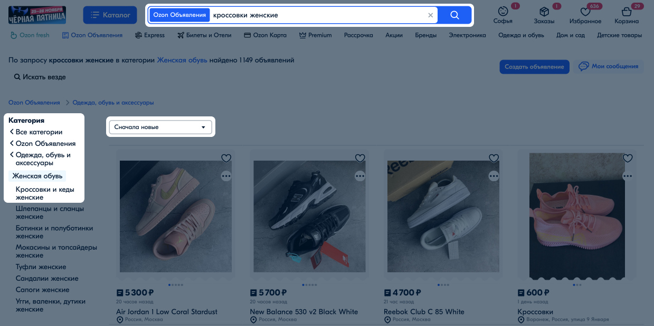
Task: Click Ozon Объявления breadcrumb link
Action: click(34, 103)
